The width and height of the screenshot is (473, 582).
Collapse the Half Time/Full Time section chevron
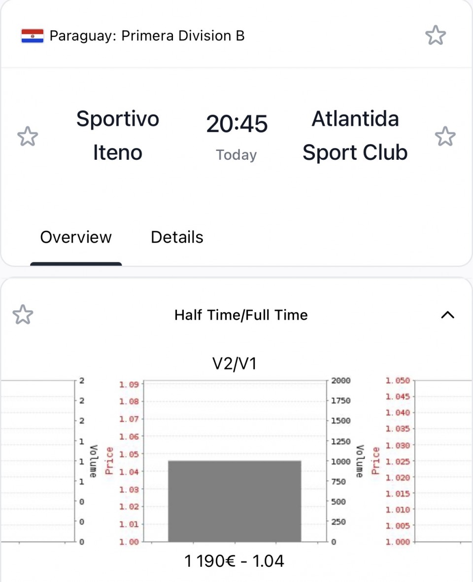447,315
